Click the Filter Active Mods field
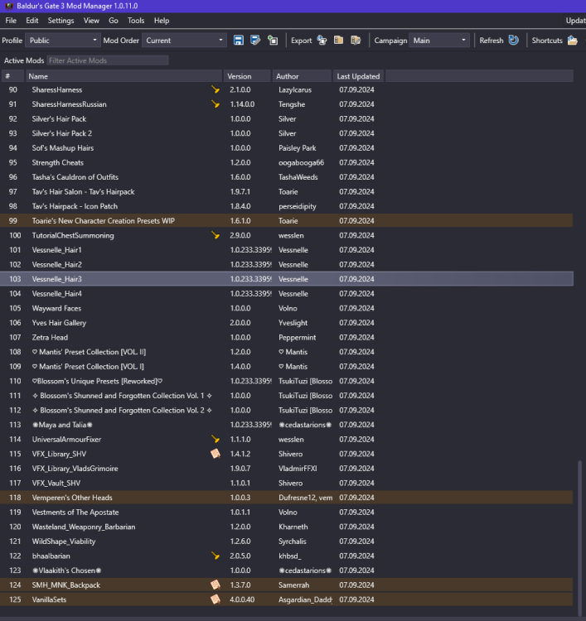Screen dimensions: 586x621 point(107,60)
